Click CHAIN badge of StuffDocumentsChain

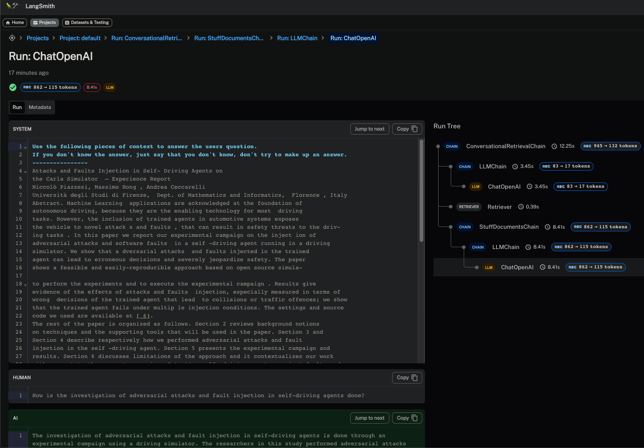tap(465, 227)
